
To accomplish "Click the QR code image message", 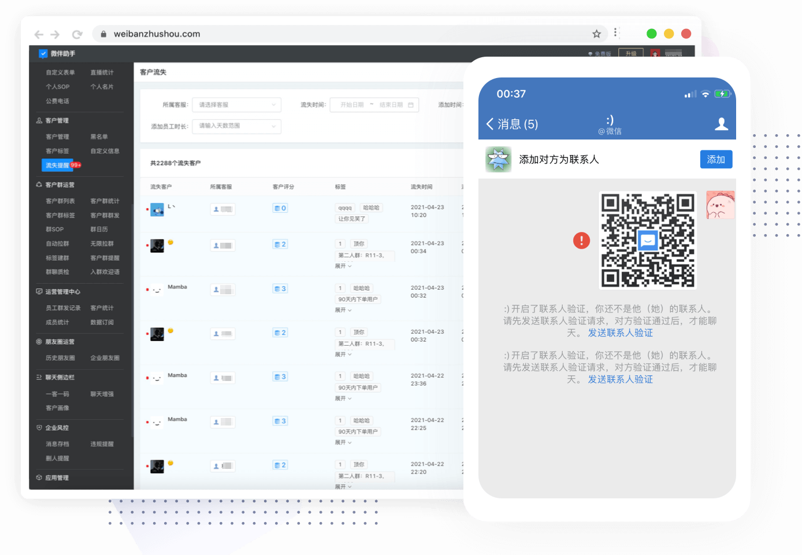I will tap(648, 240).
